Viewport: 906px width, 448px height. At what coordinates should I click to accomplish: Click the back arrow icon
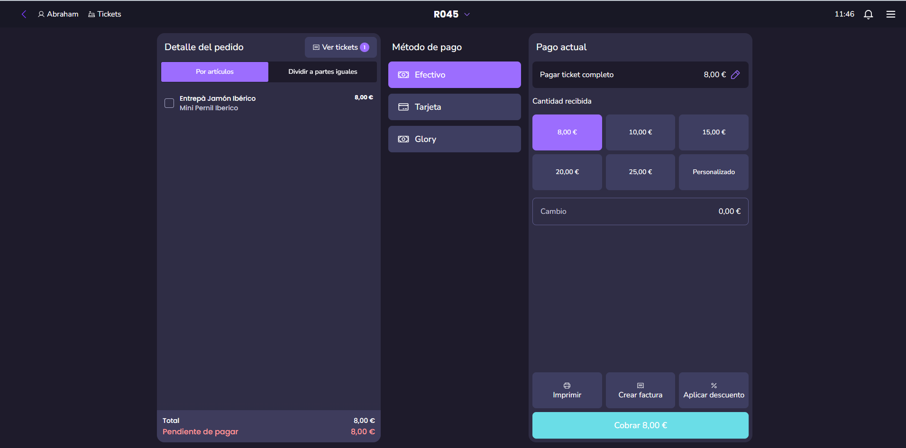coord(24,14)
